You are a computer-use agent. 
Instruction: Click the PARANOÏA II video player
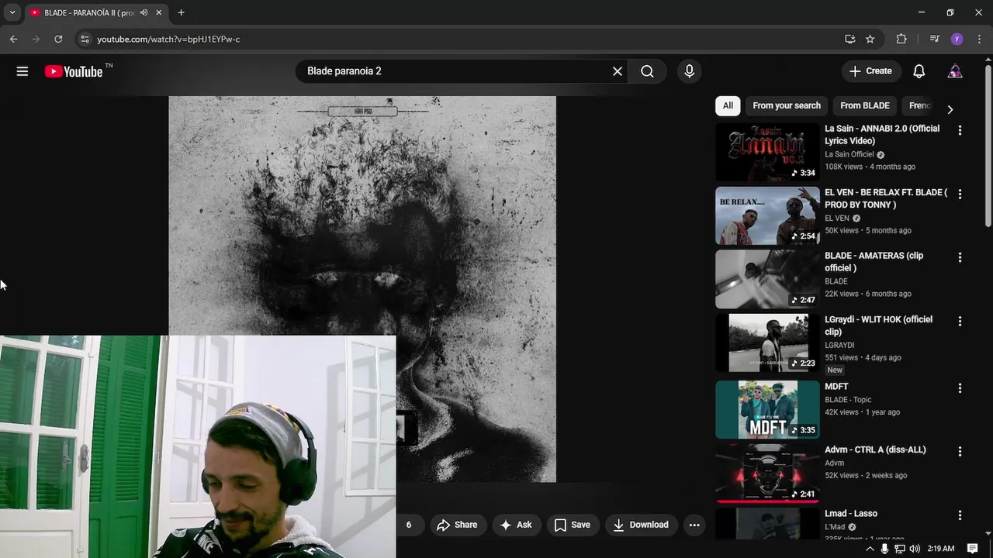(x=362, y=289)
